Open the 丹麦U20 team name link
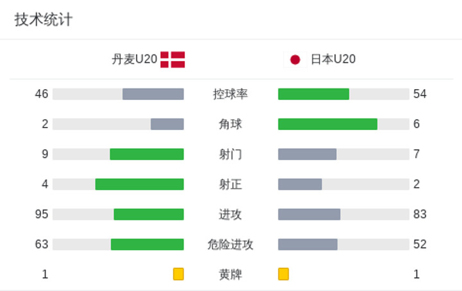This screenshot has height=291, width=462. [134, 60]
